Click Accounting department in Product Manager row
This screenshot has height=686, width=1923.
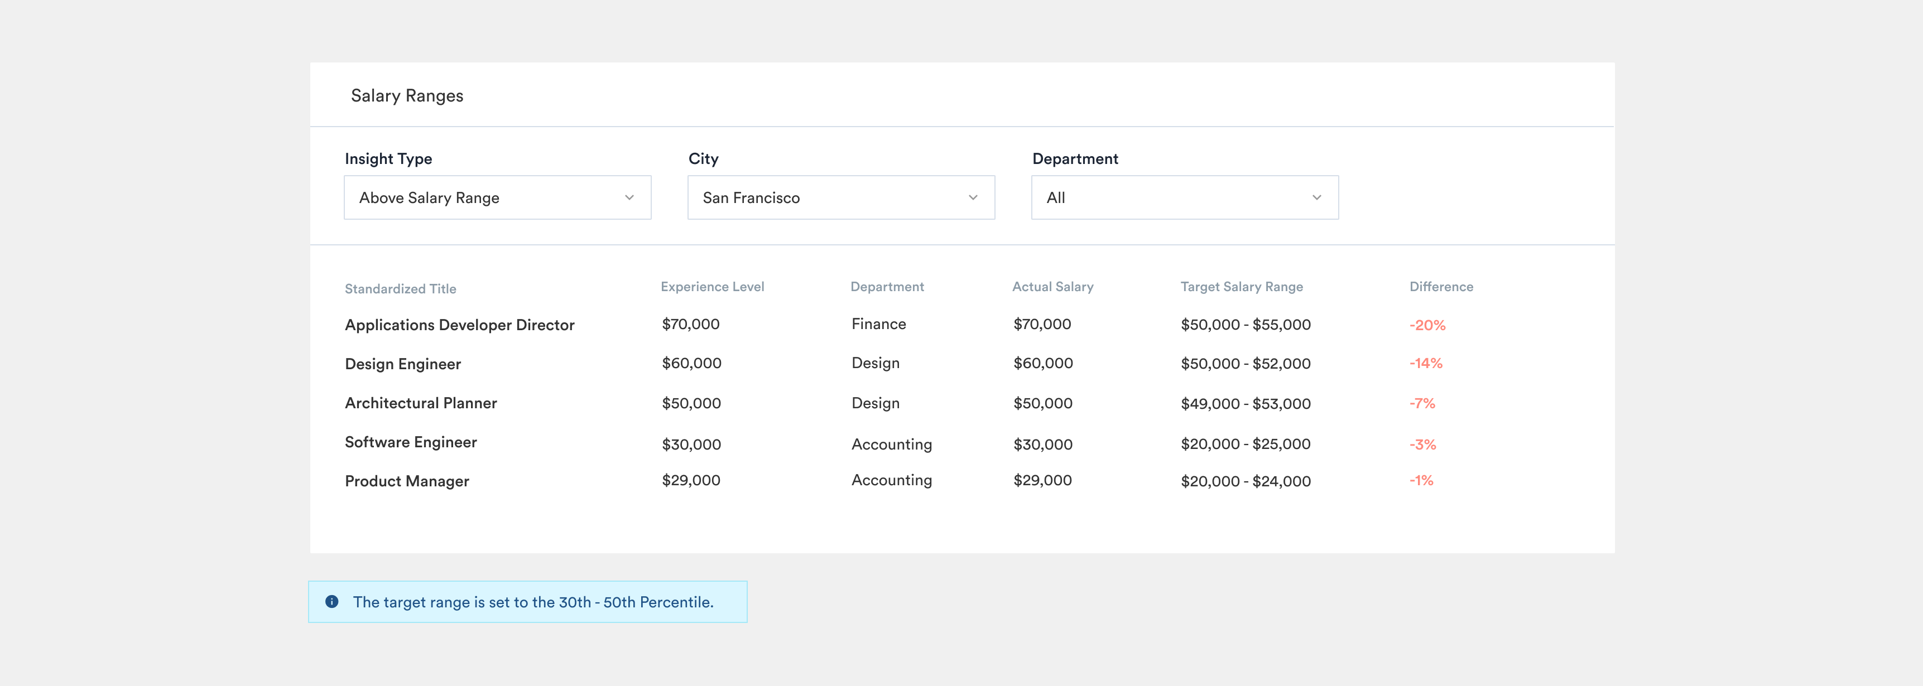click(891, 481)
